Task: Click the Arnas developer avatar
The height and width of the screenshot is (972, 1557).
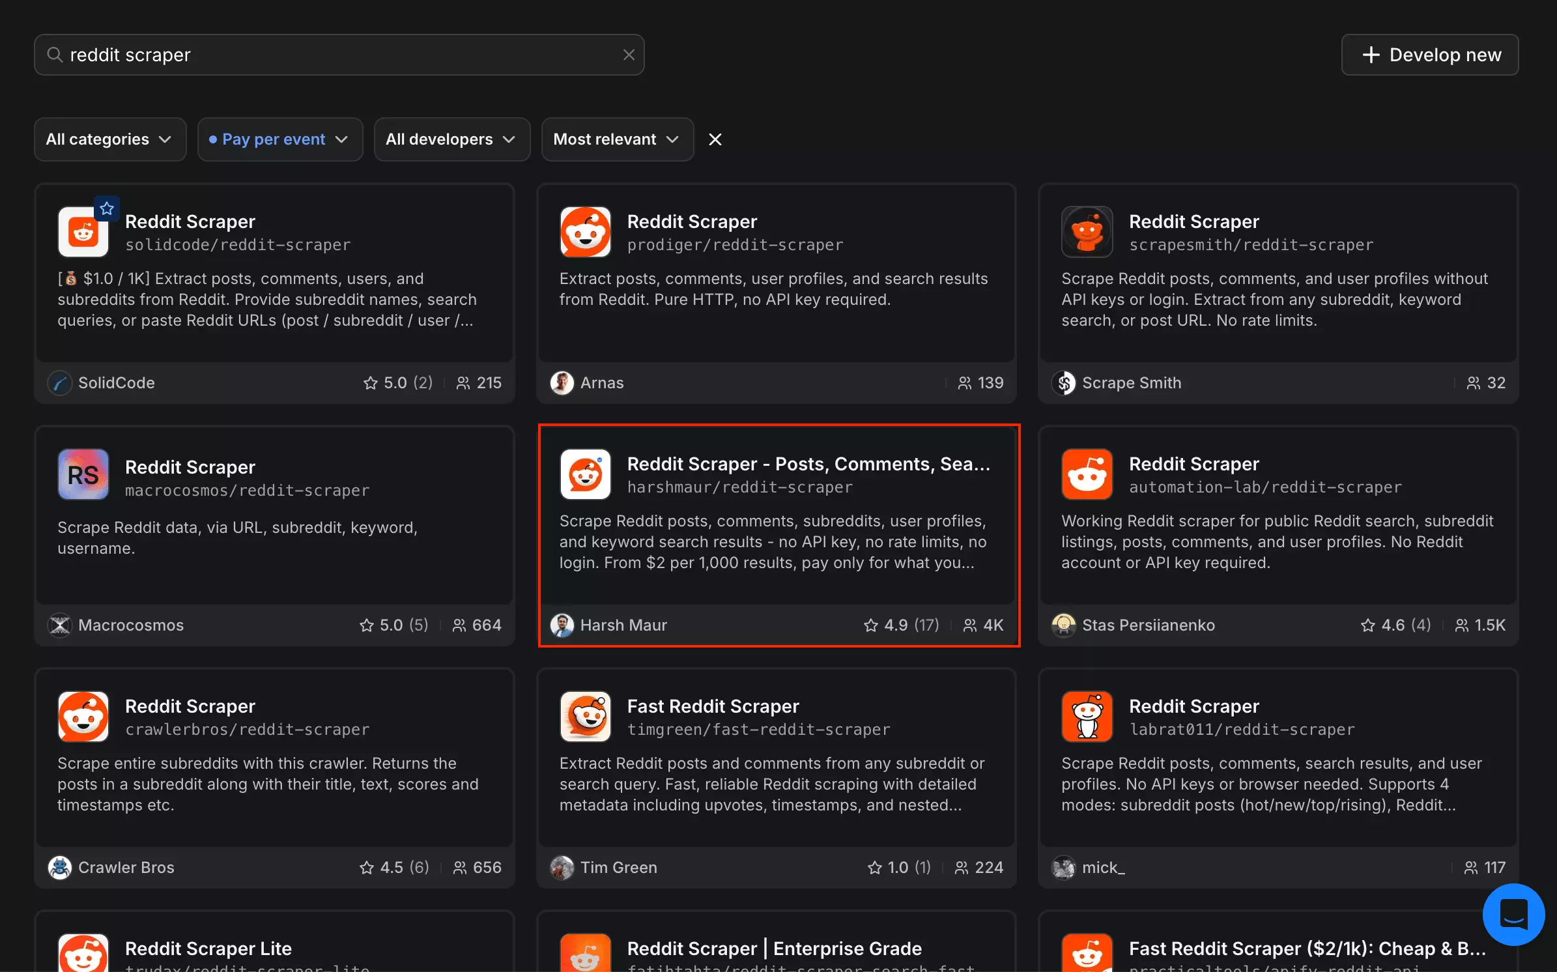Action: (x=562, y=383)
